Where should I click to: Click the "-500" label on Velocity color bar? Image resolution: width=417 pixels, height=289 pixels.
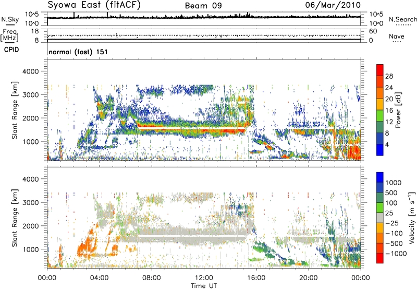[394, 244]
